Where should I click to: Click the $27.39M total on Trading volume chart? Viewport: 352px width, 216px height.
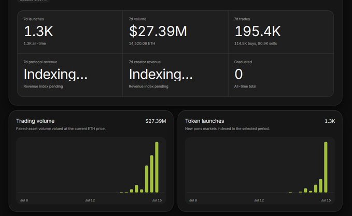pos(156,121)
